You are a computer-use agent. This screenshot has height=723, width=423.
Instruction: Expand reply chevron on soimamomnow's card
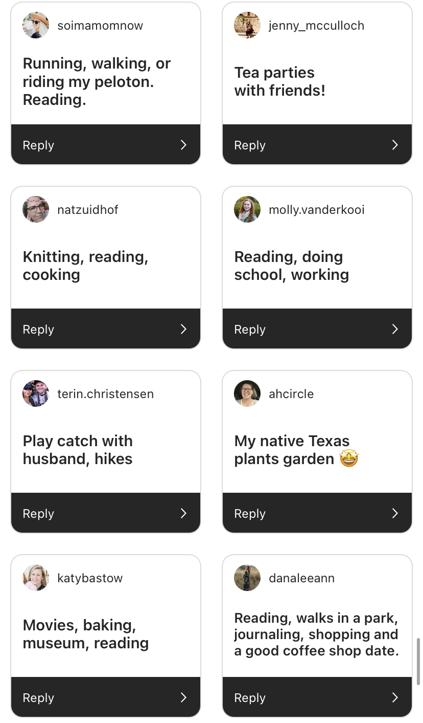pos(183,145)
